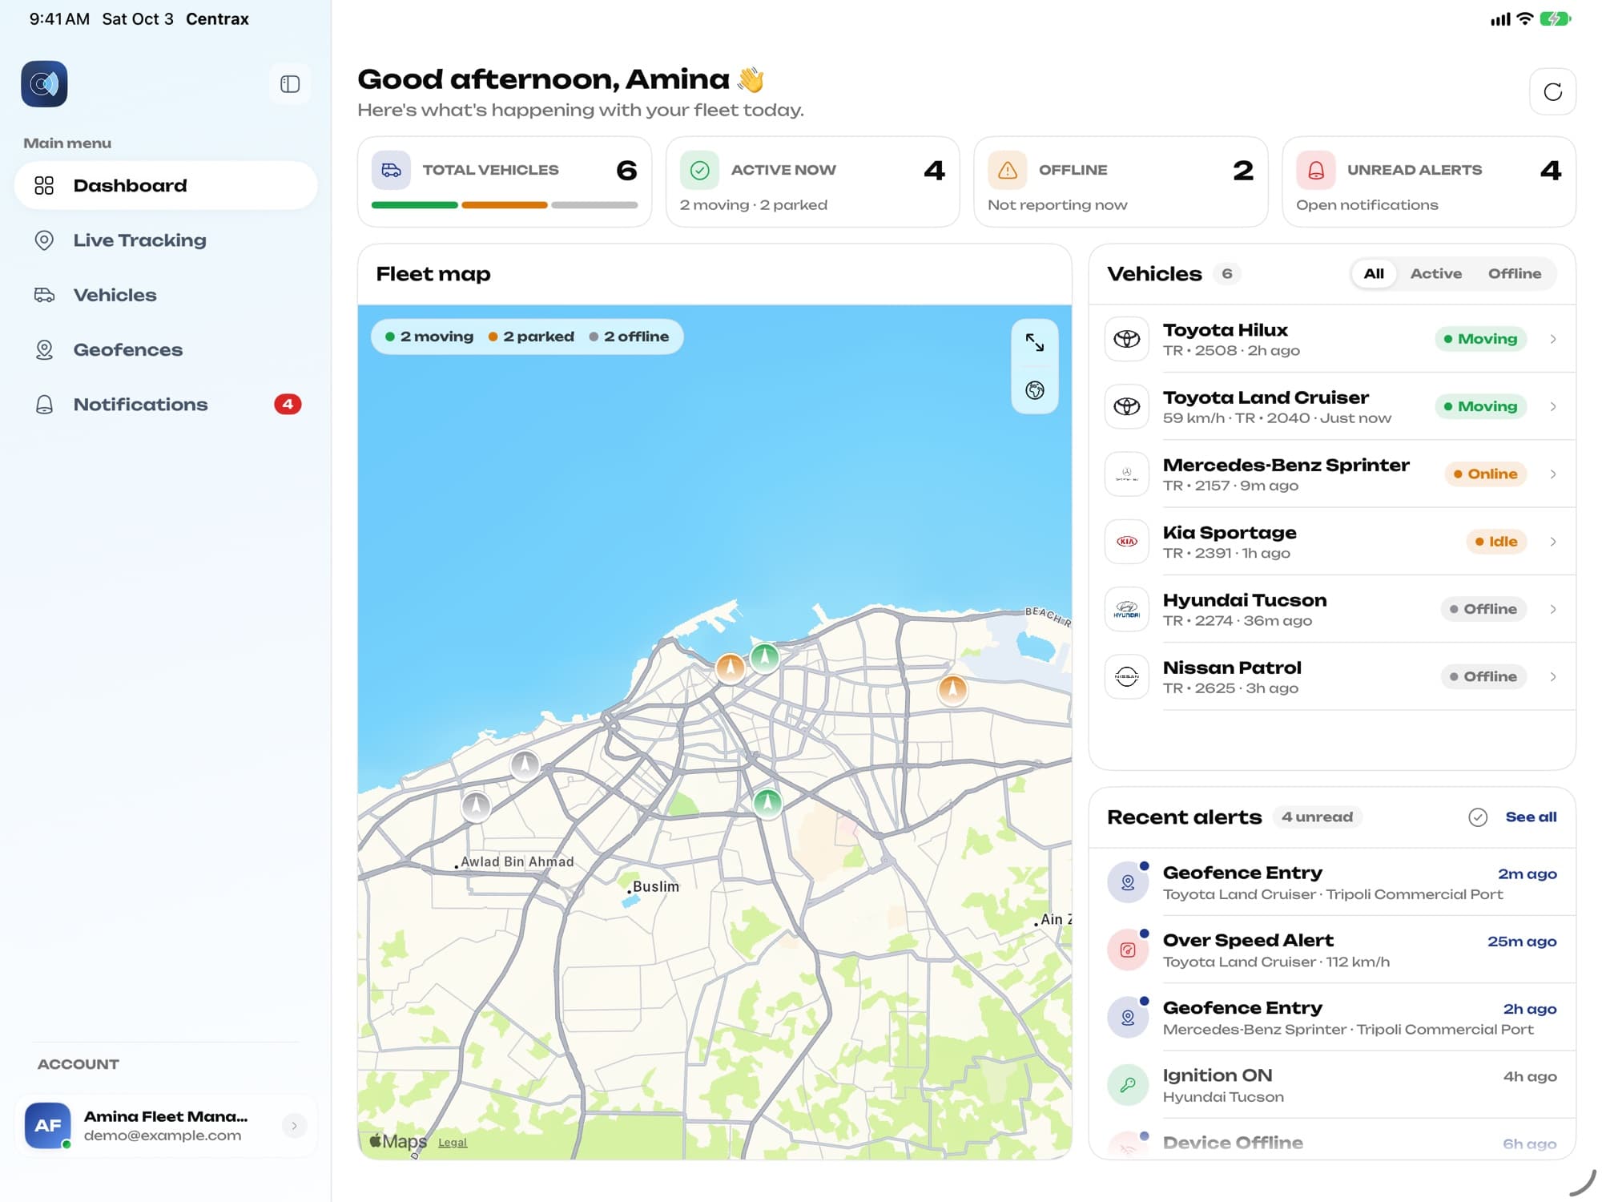1602x1202 pixels.
Task: Filter vehicles list to Offline
Action: (x=1515, y=273)
